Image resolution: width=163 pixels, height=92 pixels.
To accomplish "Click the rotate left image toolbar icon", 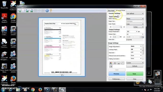I will pos(27,11).
